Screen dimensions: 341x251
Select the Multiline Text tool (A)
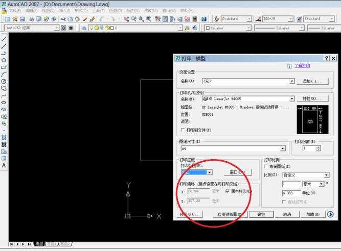pyautogui.click(x=4, y=165)
